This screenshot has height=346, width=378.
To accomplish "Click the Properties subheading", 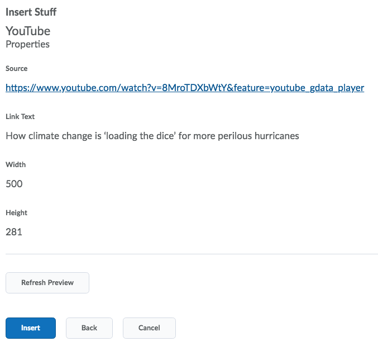I will click(27, 44).
